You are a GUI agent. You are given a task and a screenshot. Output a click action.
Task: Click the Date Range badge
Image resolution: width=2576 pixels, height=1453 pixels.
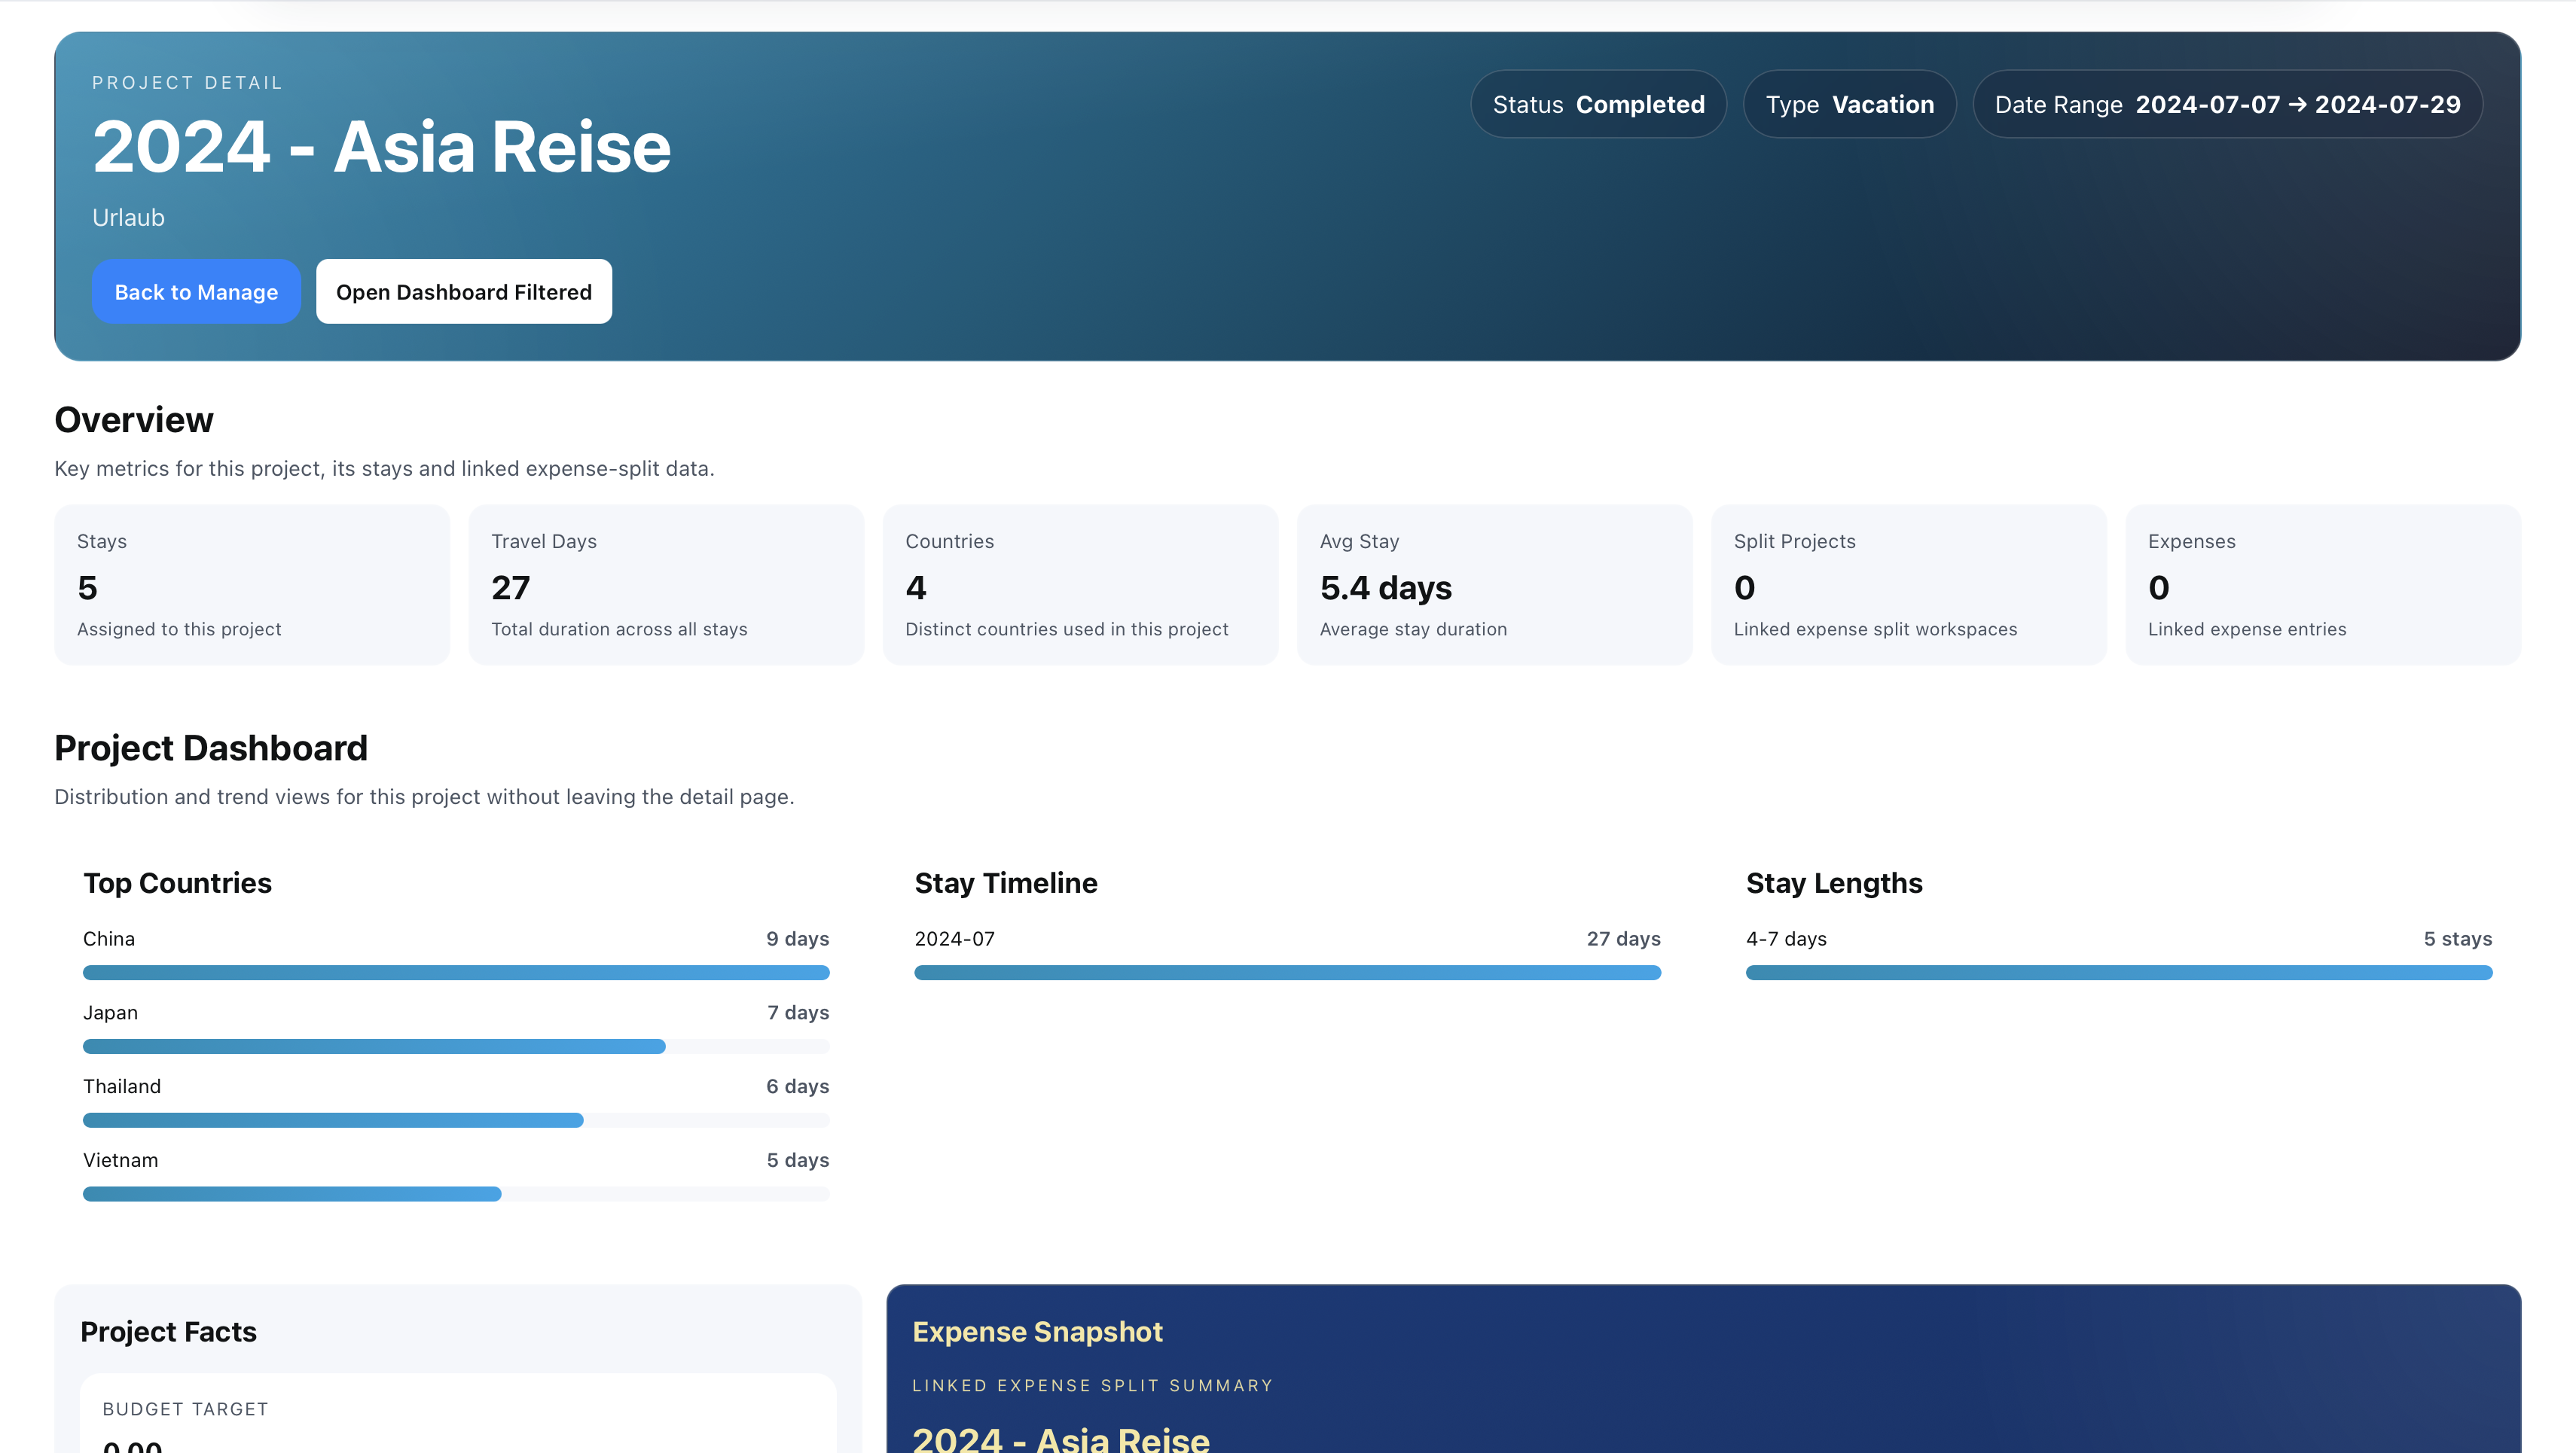point(2226,104)
